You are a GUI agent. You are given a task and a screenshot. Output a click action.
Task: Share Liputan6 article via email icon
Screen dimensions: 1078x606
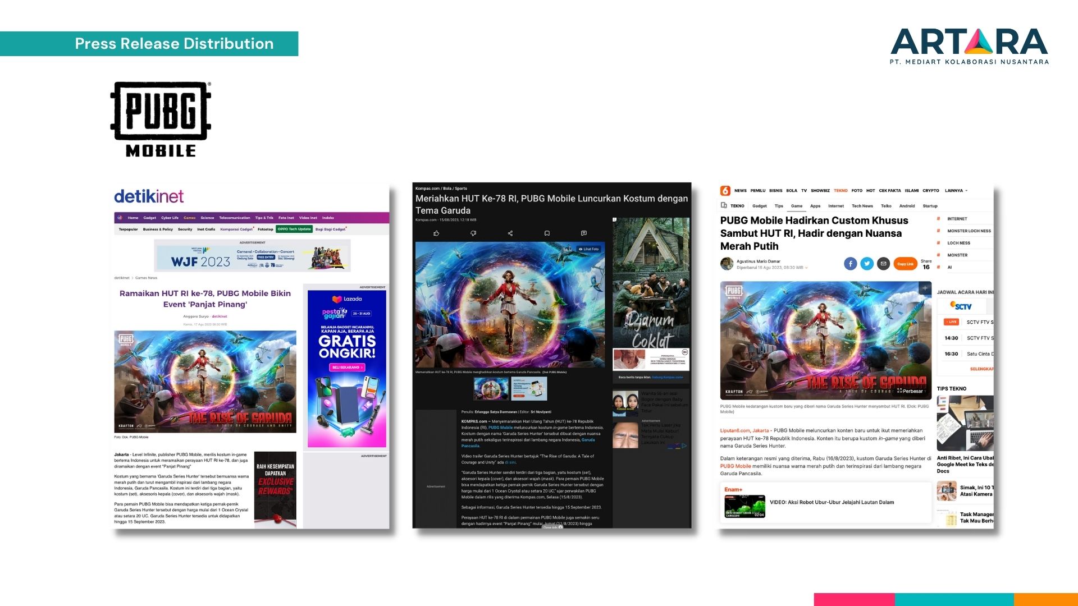pyautogui.click(x=883, y=264)
